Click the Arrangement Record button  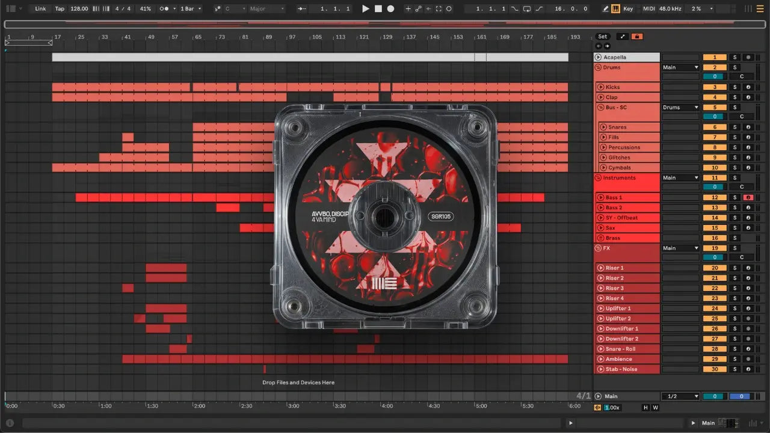(390, 9)
